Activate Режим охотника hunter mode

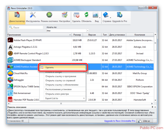point(49,18)
